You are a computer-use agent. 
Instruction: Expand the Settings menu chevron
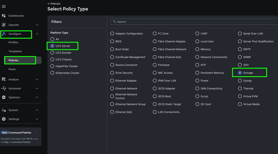[37, 119]
